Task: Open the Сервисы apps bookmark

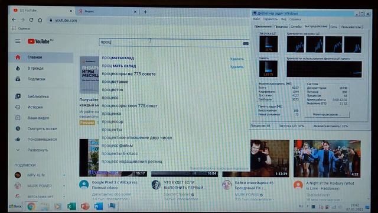Action: pyautogui.click(x=21, y=28)
